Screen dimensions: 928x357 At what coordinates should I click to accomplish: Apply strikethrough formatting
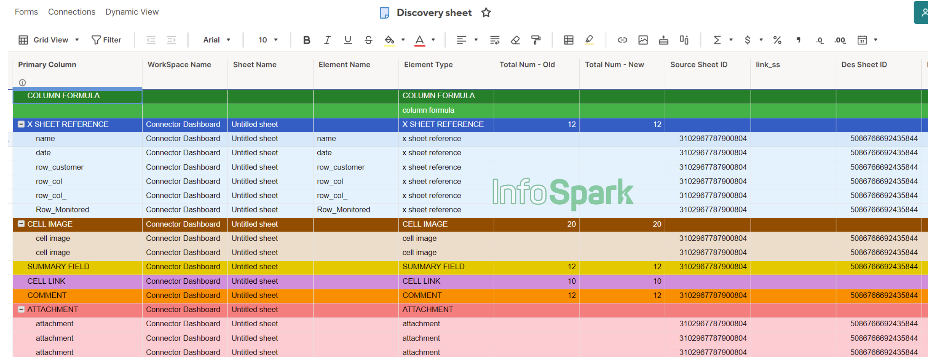click(368, 40)
